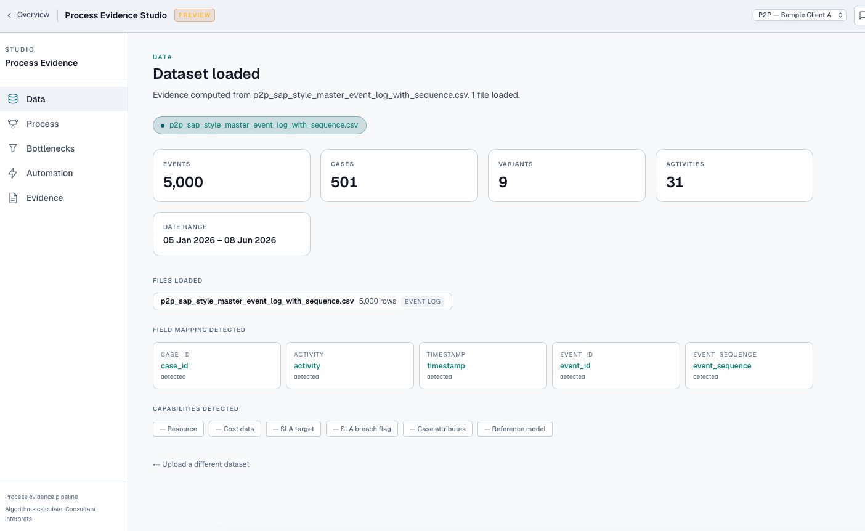Click the PREVIEW badge

195,15
